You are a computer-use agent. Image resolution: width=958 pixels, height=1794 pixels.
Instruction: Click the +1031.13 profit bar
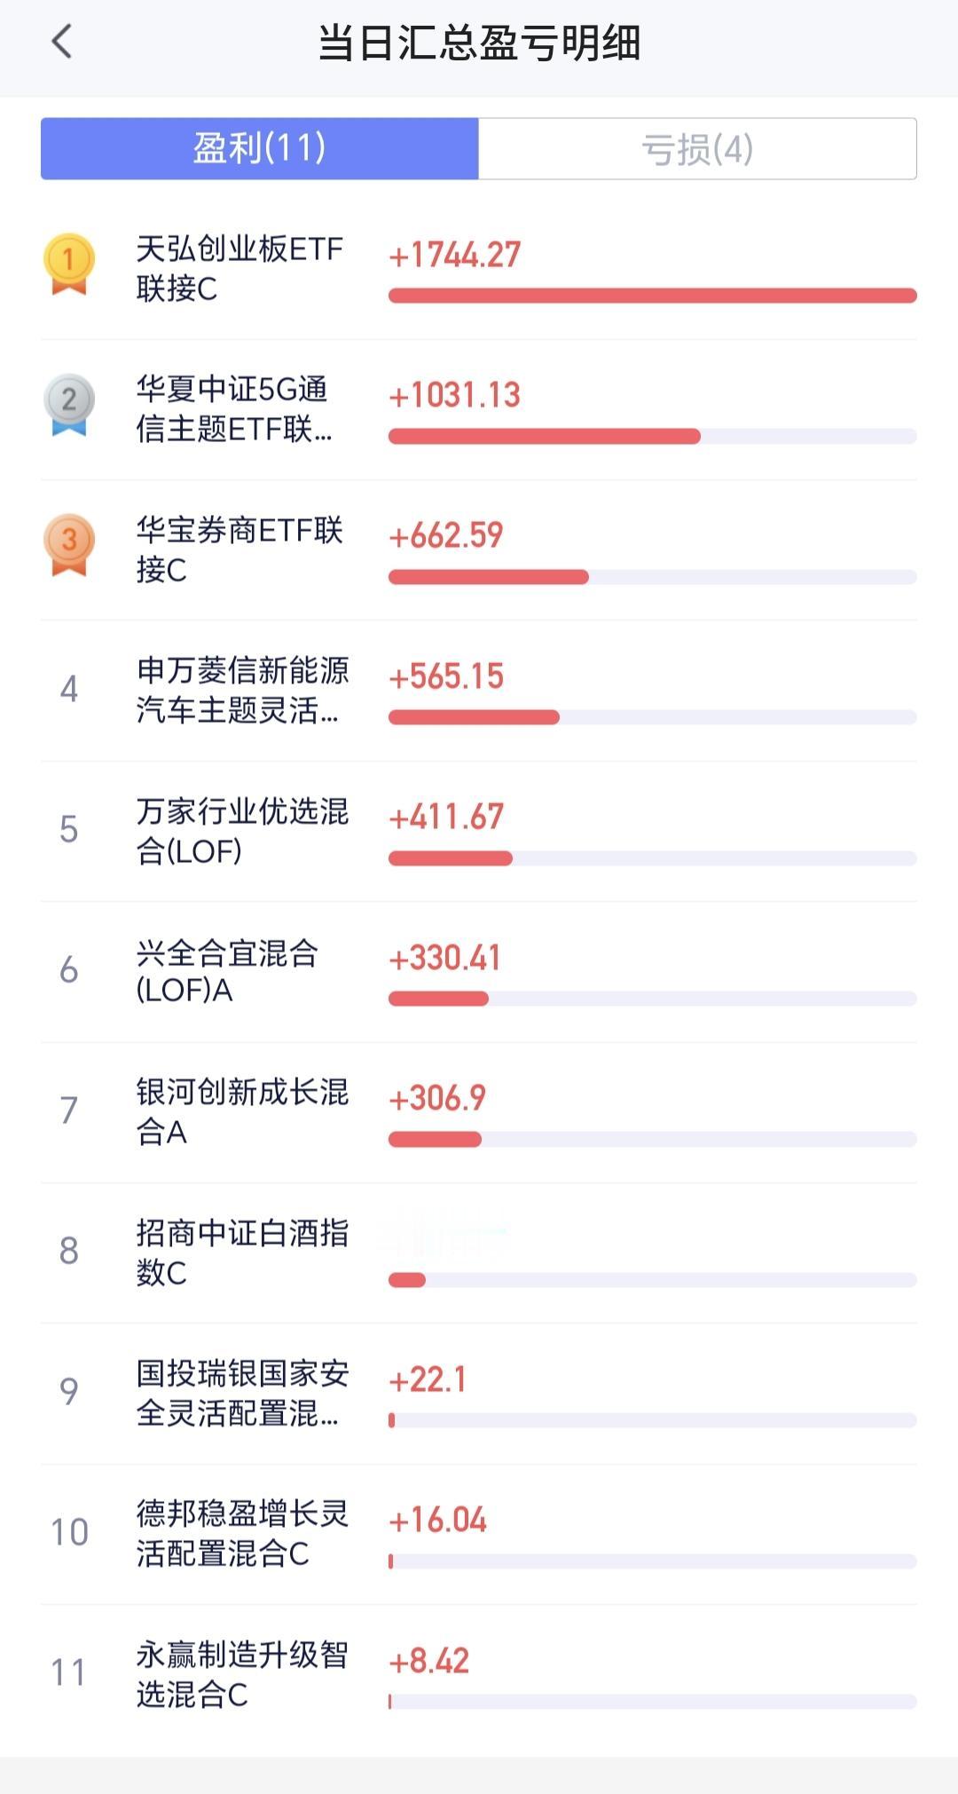[x=653, y=436]
